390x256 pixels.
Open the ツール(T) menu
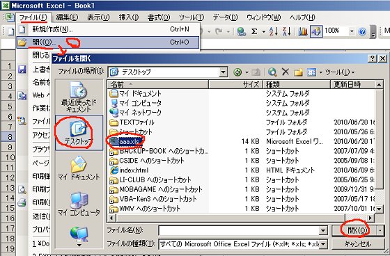pos(192,17)
